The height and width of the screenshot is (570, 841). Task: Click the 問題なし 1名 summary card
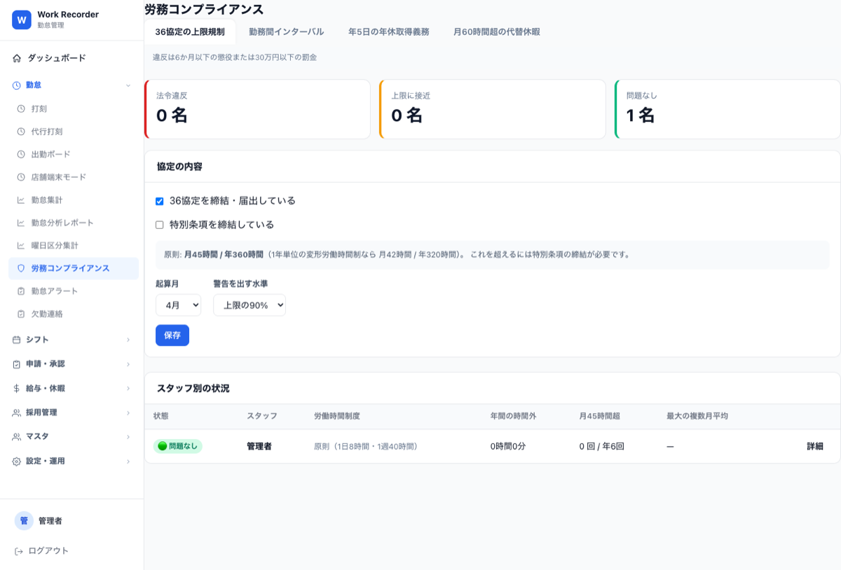pyautogui.click(x=727, y=109)
